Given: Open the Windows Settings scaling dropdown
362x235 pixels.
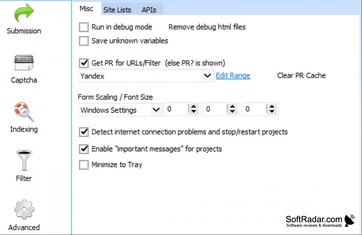Looking at the screenshot, I should [x=156, y=110].
